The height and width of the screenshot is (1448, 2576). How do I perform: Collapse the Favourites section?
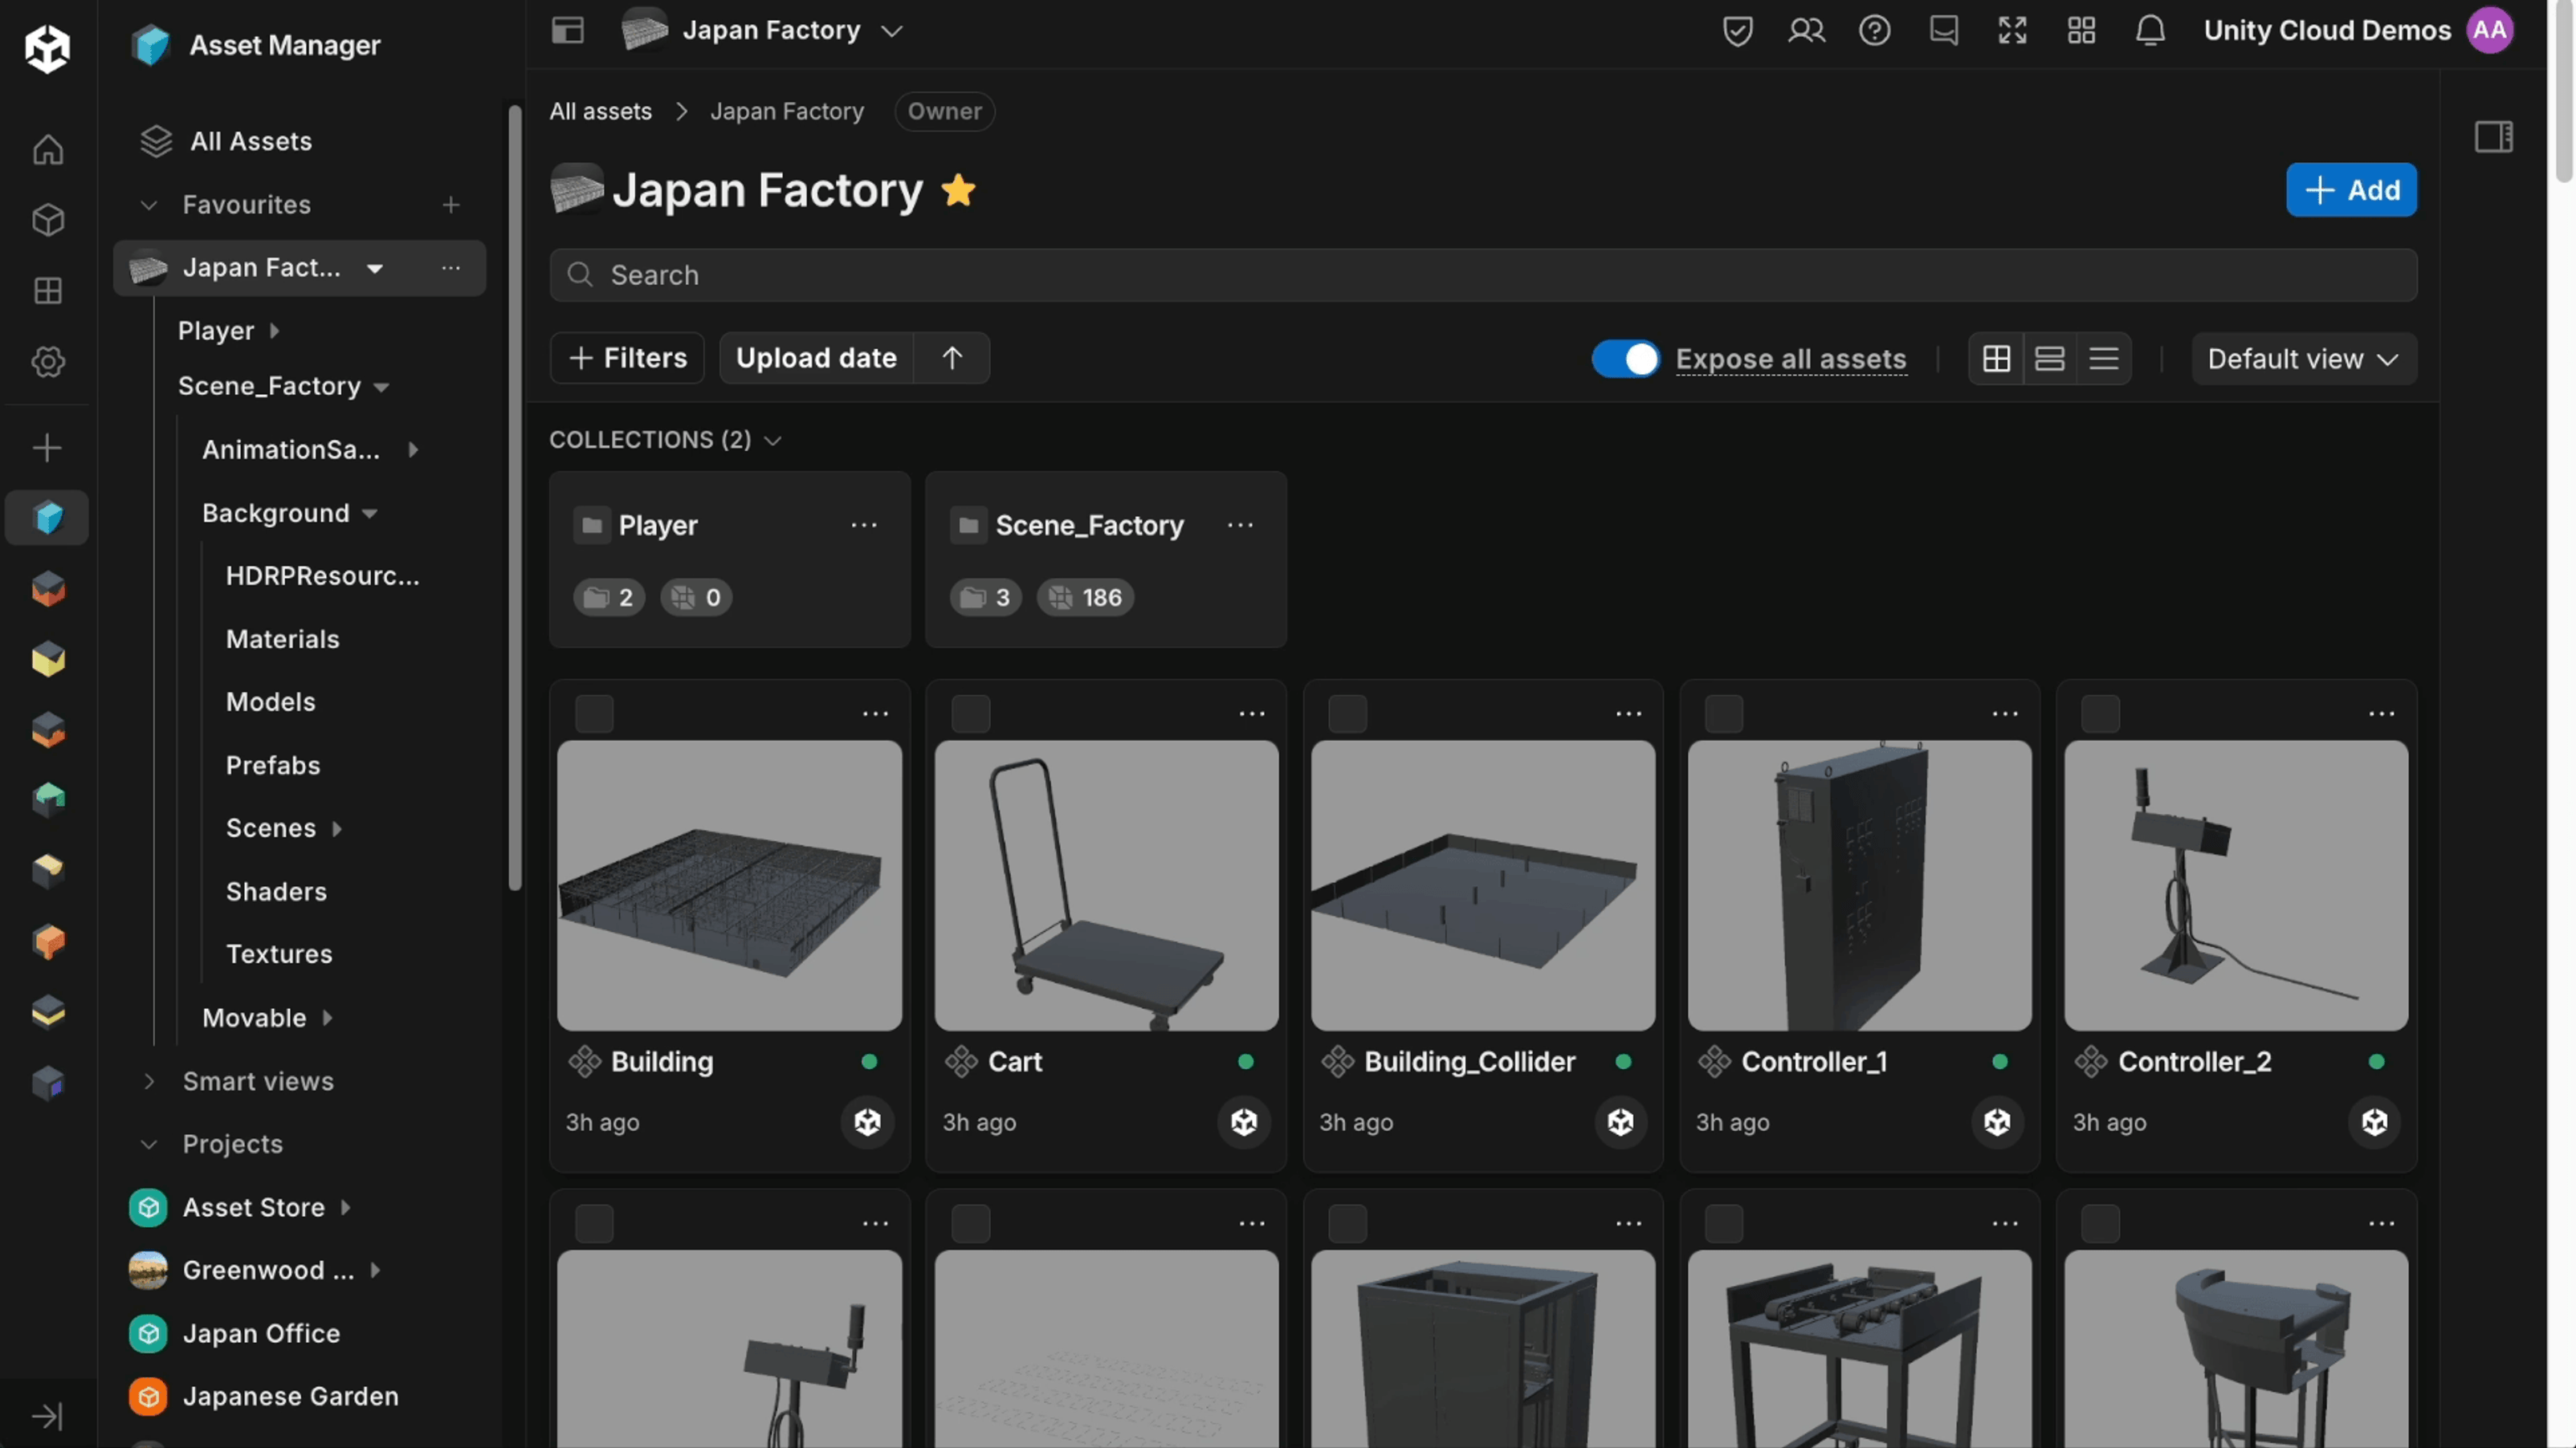click(x=149, y=205)
